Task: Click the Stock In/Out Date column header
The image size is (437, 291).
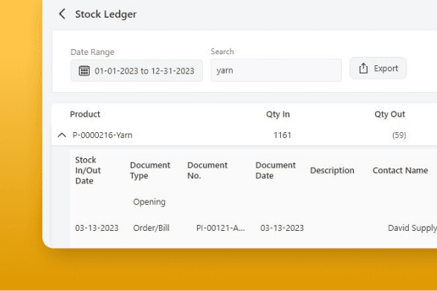Action: click(x=88, y=171)
